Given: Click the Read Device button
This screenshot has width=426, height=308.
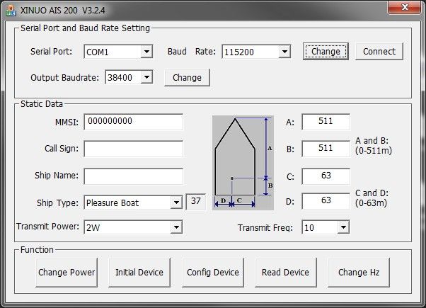Looking at the screenshot, I should [286, 273].
